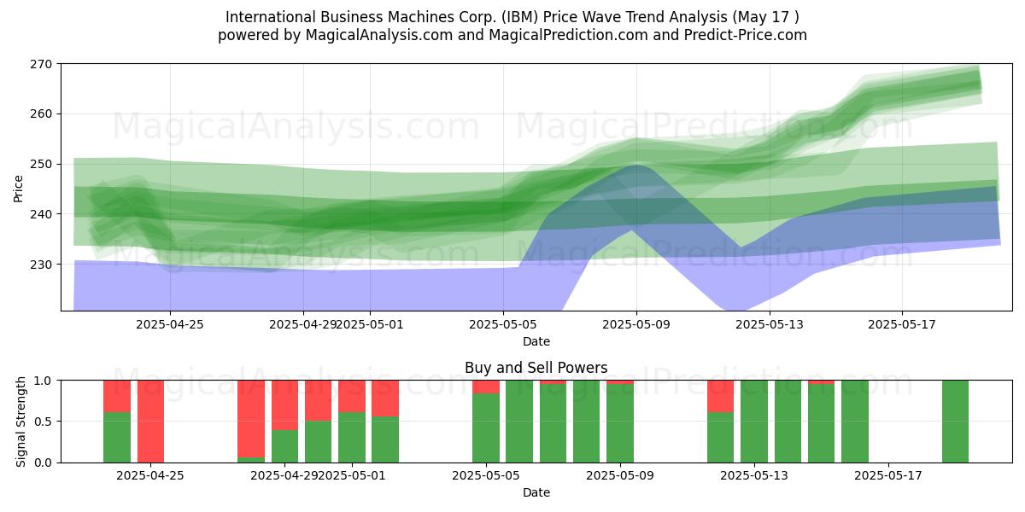Click 2025-05-05 date under Buy and Sell Powers
Image resolution: width=1025 pixels, height=512 pixels.
[486, 475]
